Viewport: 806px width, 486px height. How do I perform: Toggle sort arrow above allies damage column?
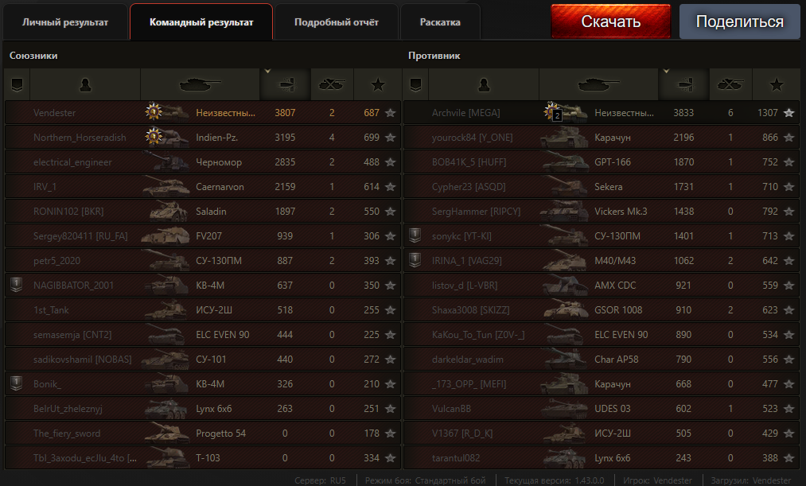point(267,72)
